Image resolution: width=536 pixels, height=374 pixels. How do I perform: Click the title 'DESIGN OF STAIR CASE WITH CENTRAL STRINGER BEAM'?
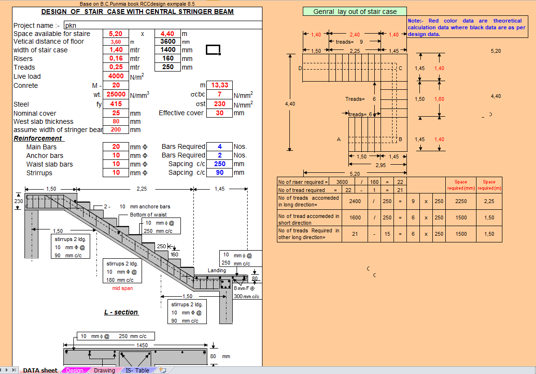[137, 12]
